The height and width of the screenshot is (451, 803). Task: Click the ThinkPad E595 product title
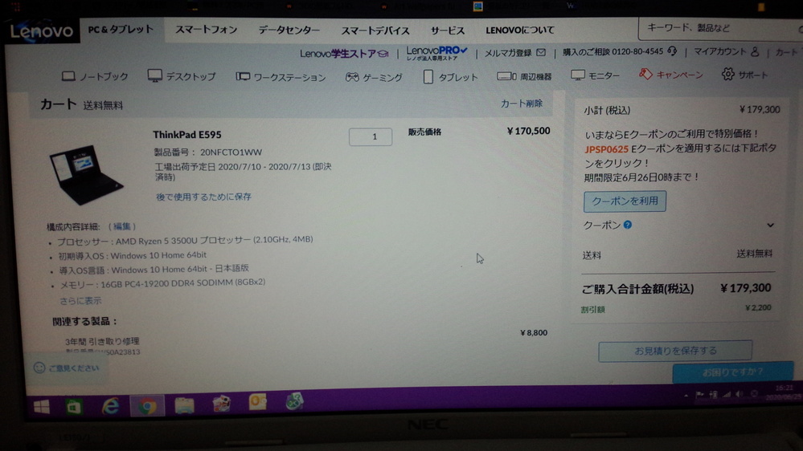[x=187, y=135]
